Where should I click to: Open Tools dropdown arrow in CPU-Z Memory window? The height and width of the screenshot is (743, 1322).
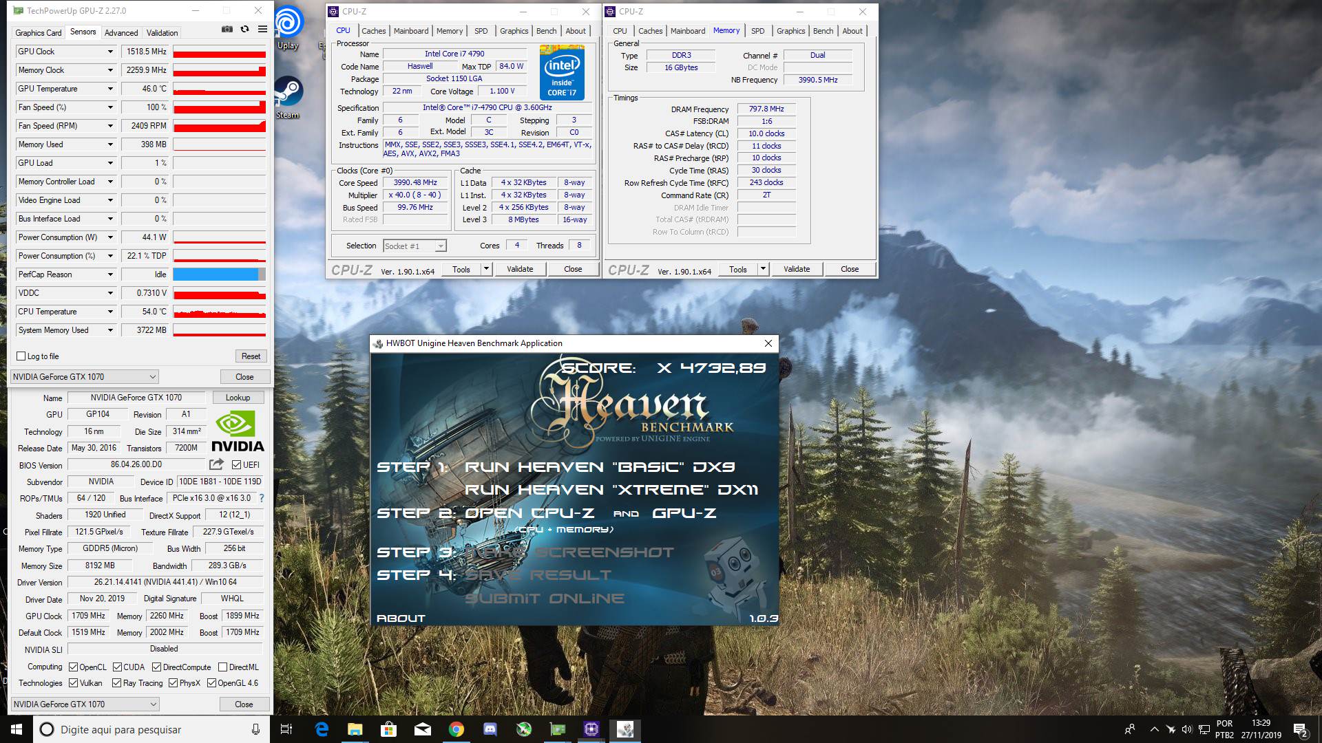[763, 269]
